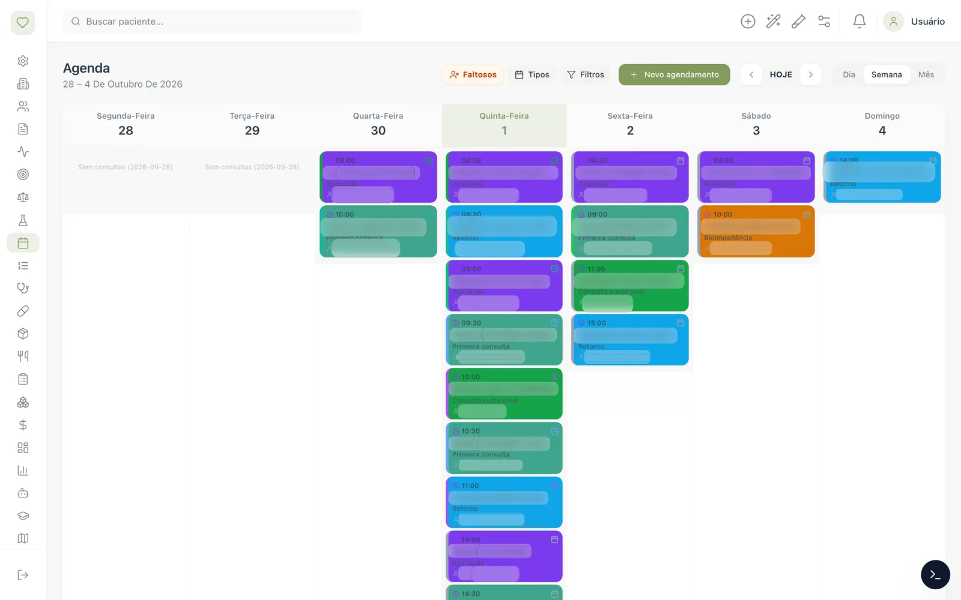This screenshot has height=600, width=961.
Task: Open Faltosos list
Action: tap(473, 74)
